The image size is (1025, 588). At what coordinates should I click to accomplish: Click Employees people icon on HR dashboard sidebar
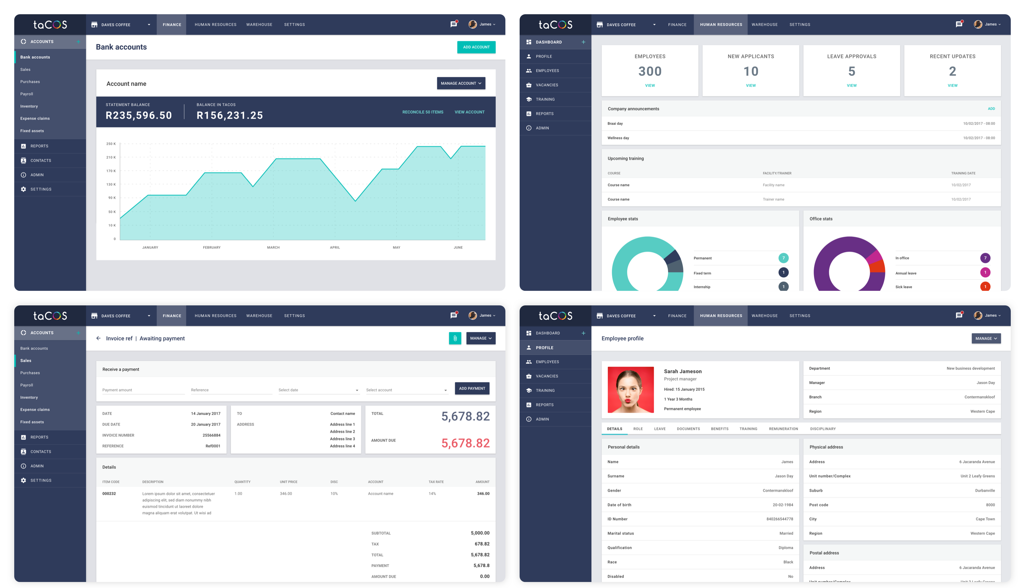(529, 71)
